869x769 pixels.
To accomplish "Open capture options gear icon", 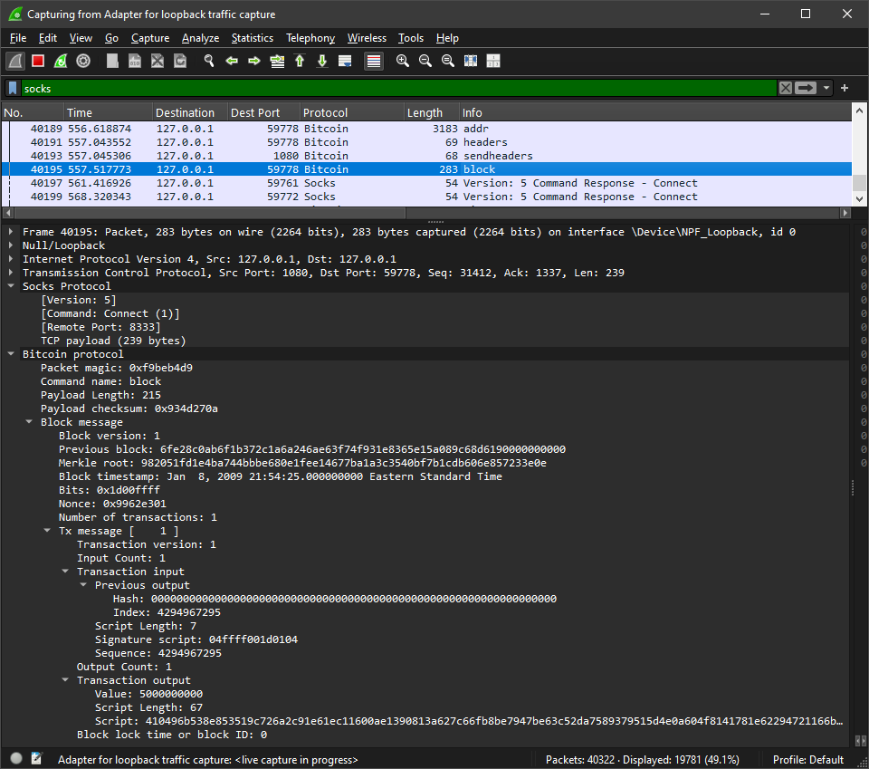I will [x=83, y=61].
